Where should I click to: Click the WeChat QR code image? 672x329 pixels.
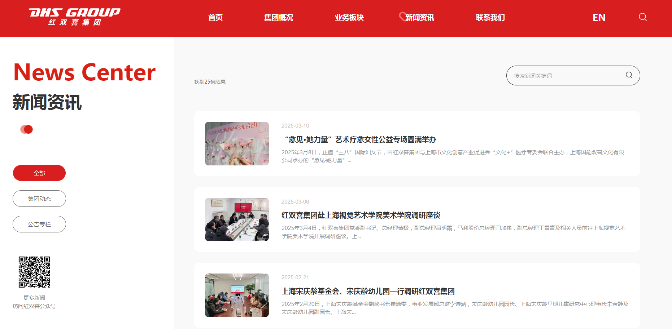click(34, 272)
